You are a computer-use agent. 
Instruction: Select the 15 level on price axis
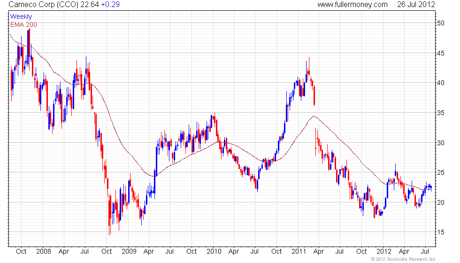click(x=441, y=232)
